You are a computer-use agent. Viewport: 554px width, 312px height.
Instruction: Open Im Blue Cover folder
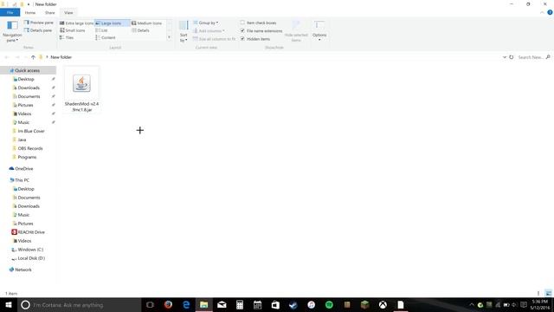31,131
